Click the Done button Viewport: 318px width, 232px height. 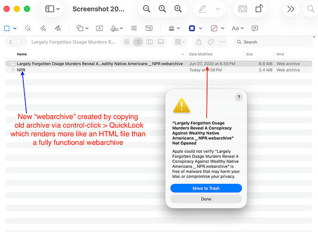(x=206, y=199)
